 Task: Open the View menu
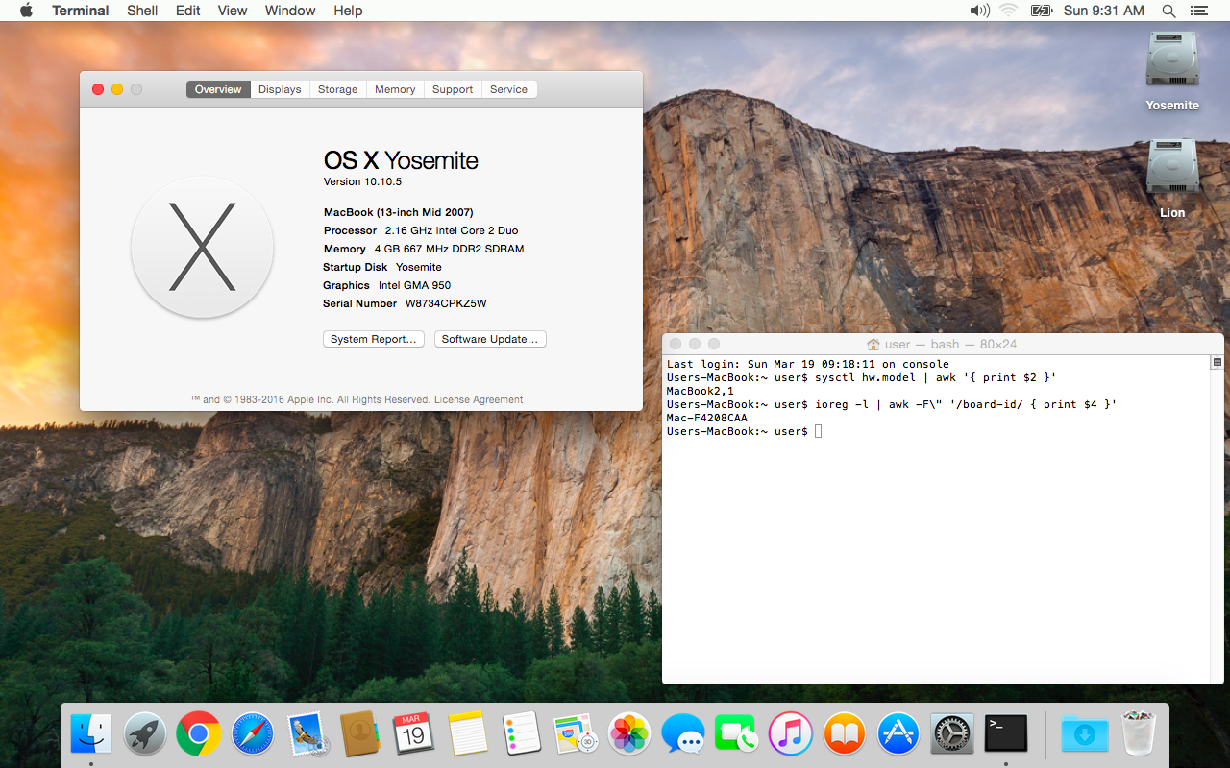click(x=233, y=11)
